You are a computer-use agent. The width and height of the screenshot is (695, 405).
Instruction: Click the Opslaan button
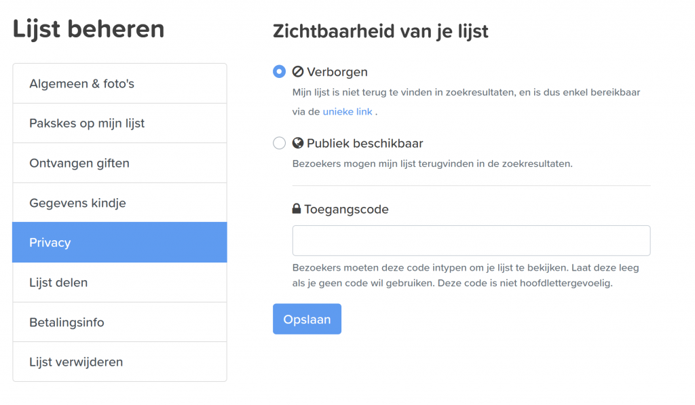(307, 319)
